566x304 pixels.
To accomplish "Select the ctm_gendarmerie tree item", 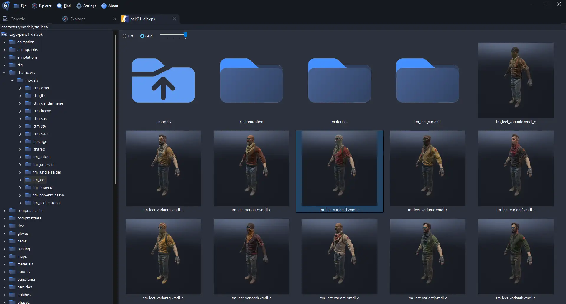I will click(x=48, y=103).
